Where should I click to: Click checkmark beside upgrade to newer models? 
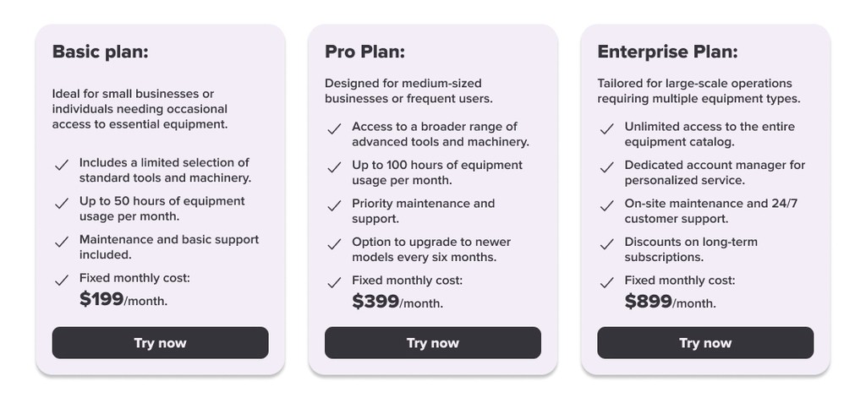pos(334,244)
